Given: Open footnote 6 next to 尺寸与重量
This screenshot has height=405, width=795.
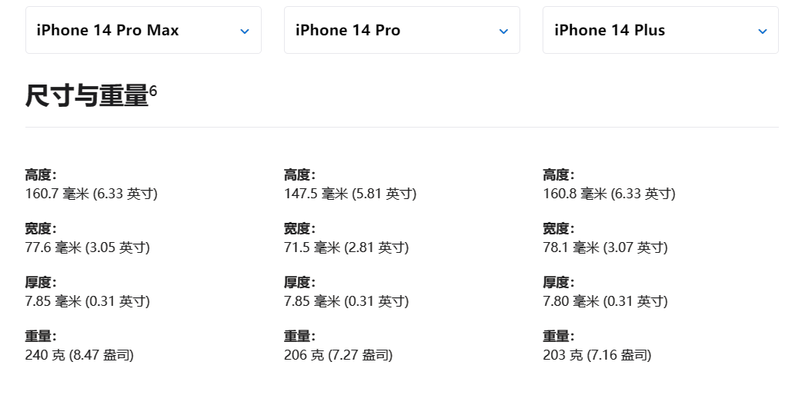Looking at the screenshot, I should (153, 91).
